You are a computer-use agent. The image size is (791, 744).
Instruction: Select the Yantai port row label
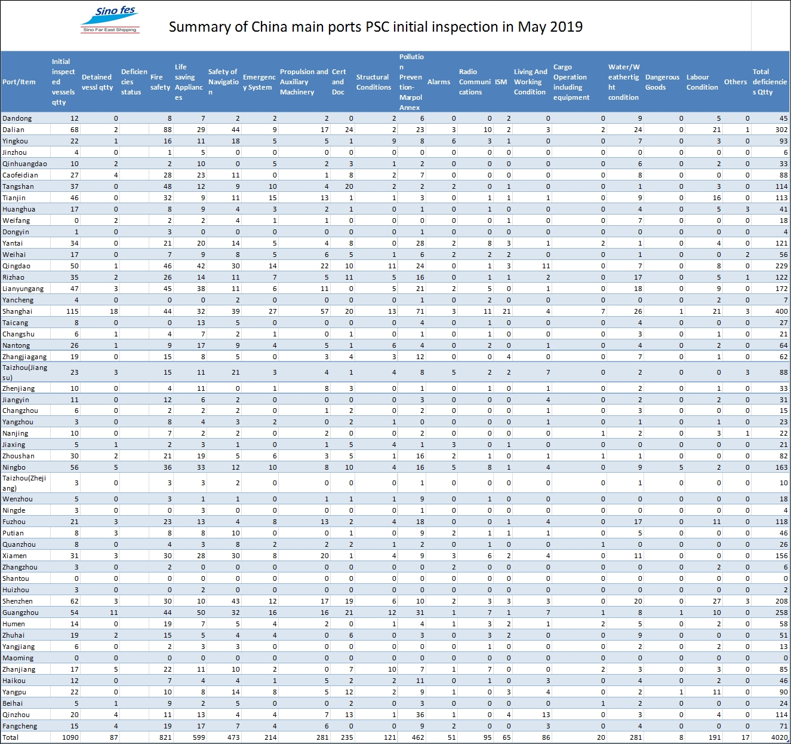coord(13,243)
